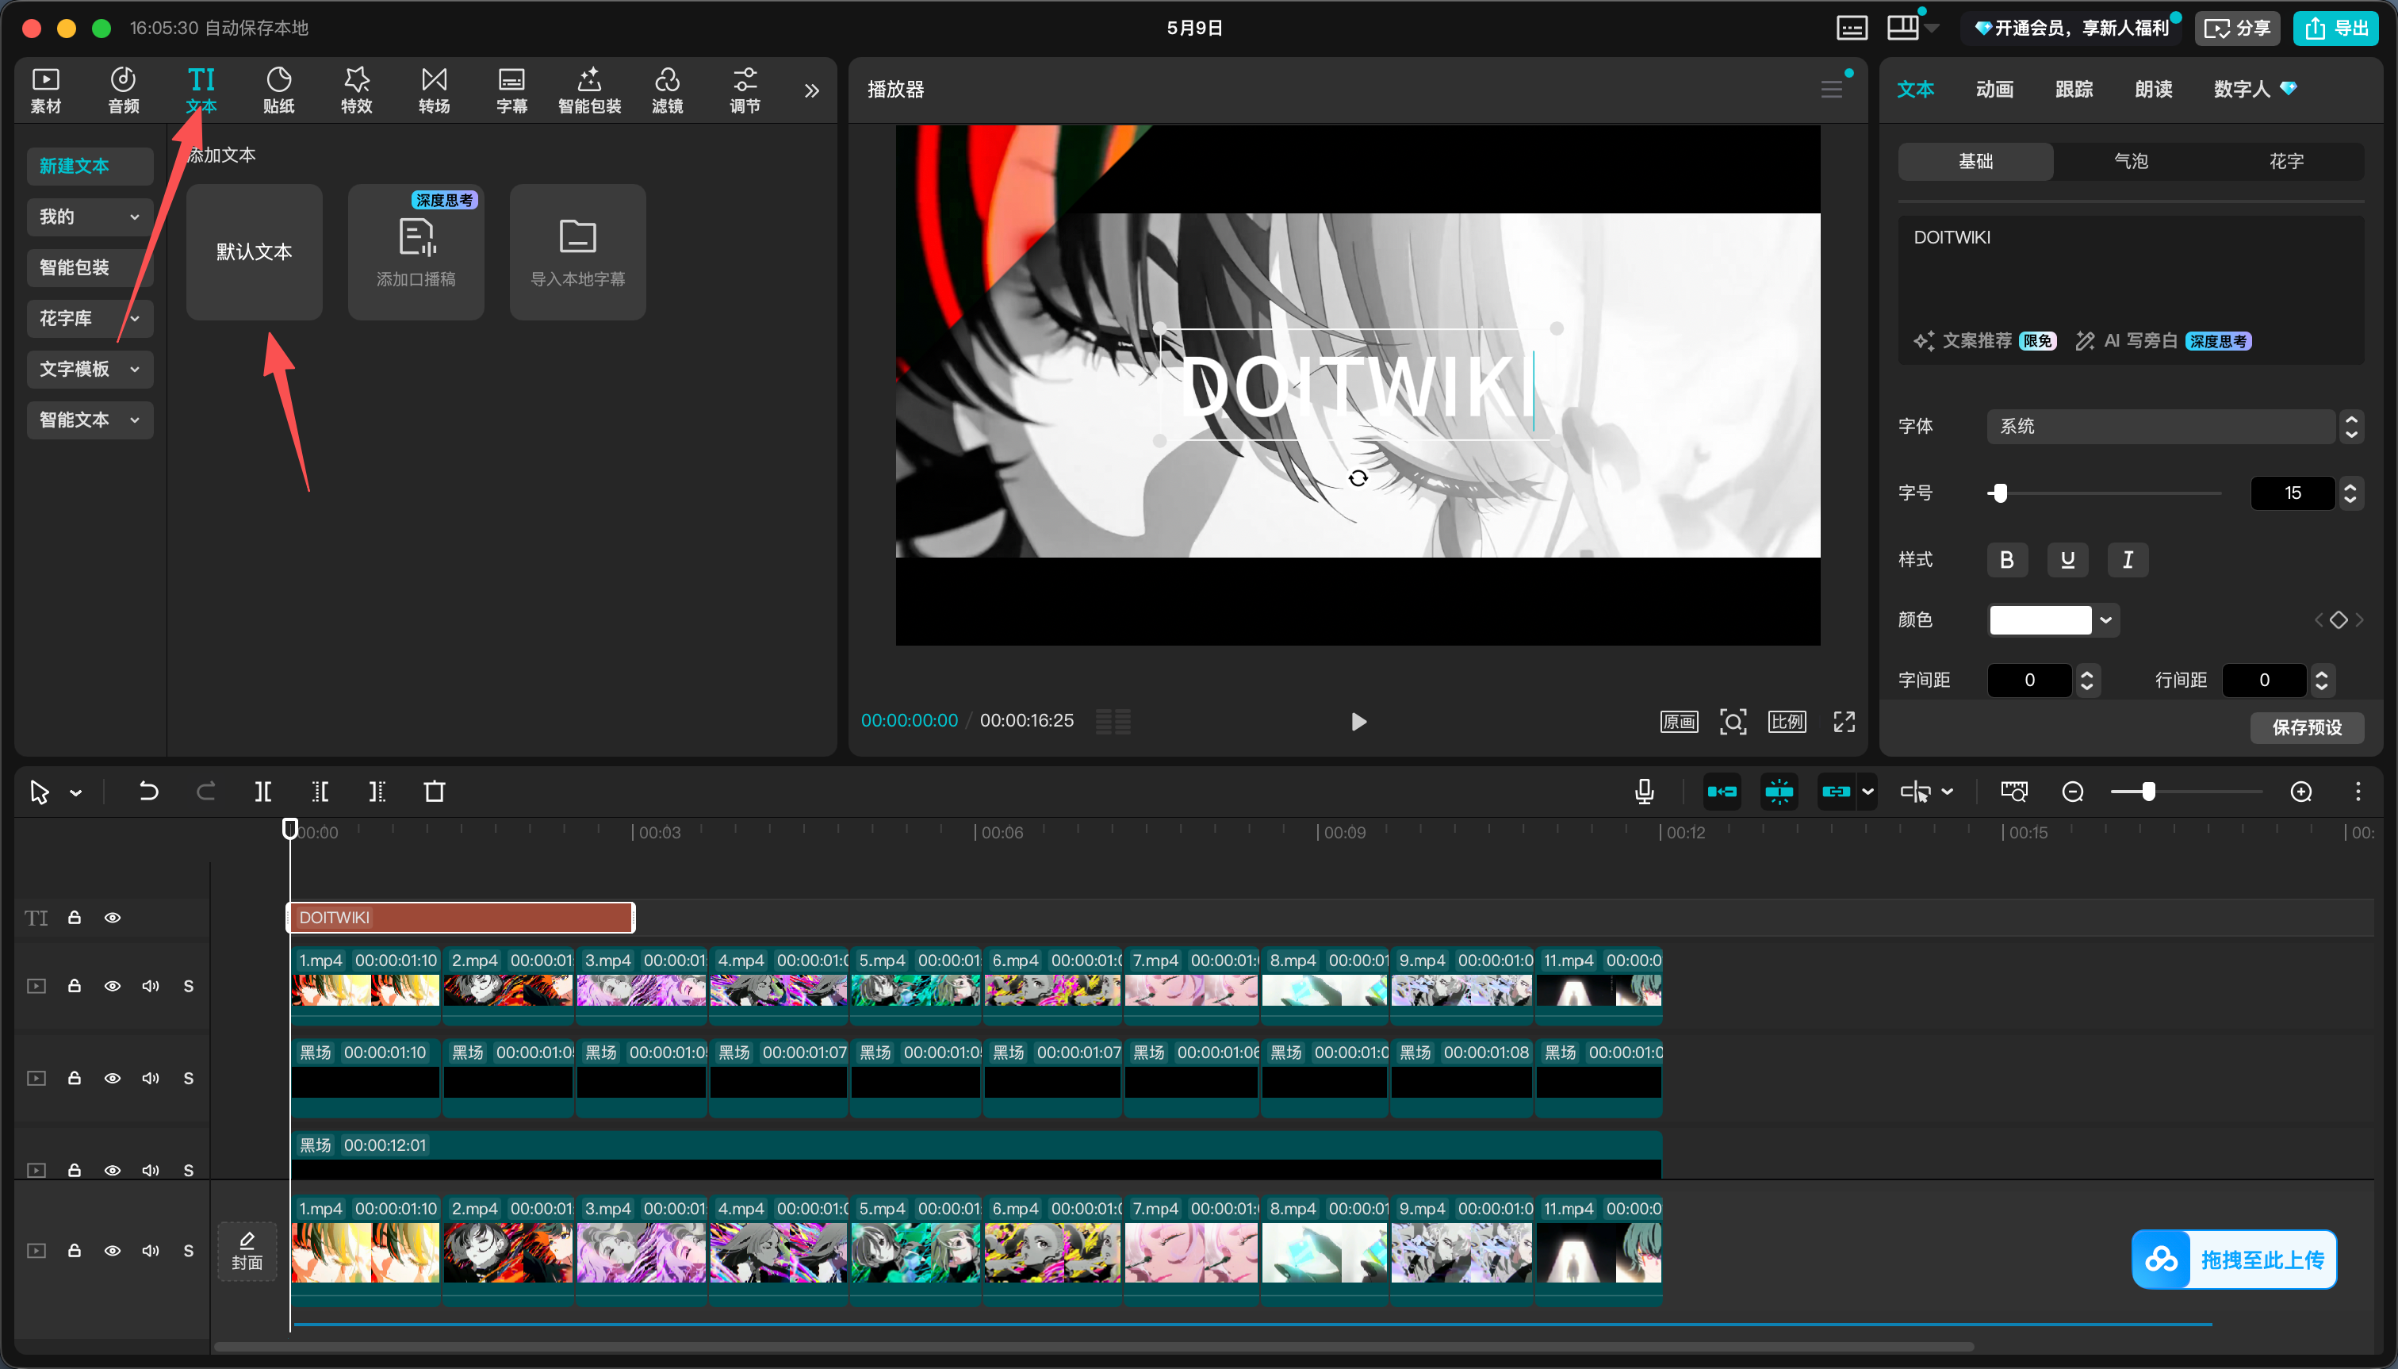Adjust the 字号 font size slider
Viewport: 2398px width, 1369px height.
click(2104, 493)
